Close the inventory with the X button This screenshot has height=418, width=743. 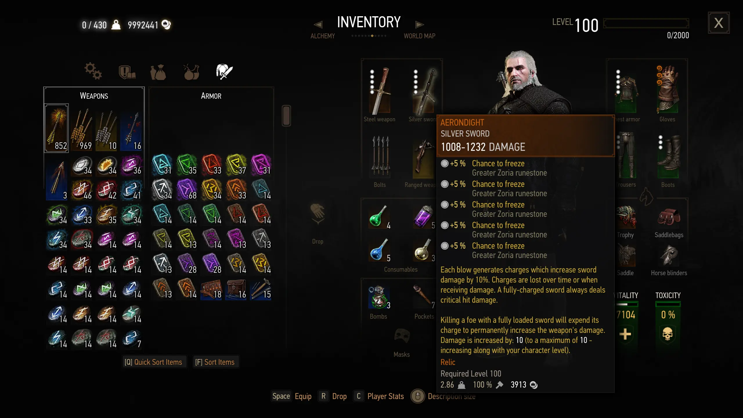(x=719, y=23)
